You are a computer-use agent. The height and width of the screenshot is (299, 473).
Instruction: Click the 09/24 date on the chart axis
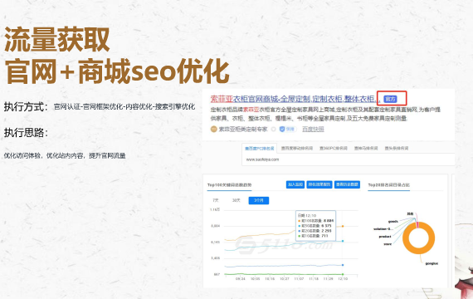coord(241,279)
